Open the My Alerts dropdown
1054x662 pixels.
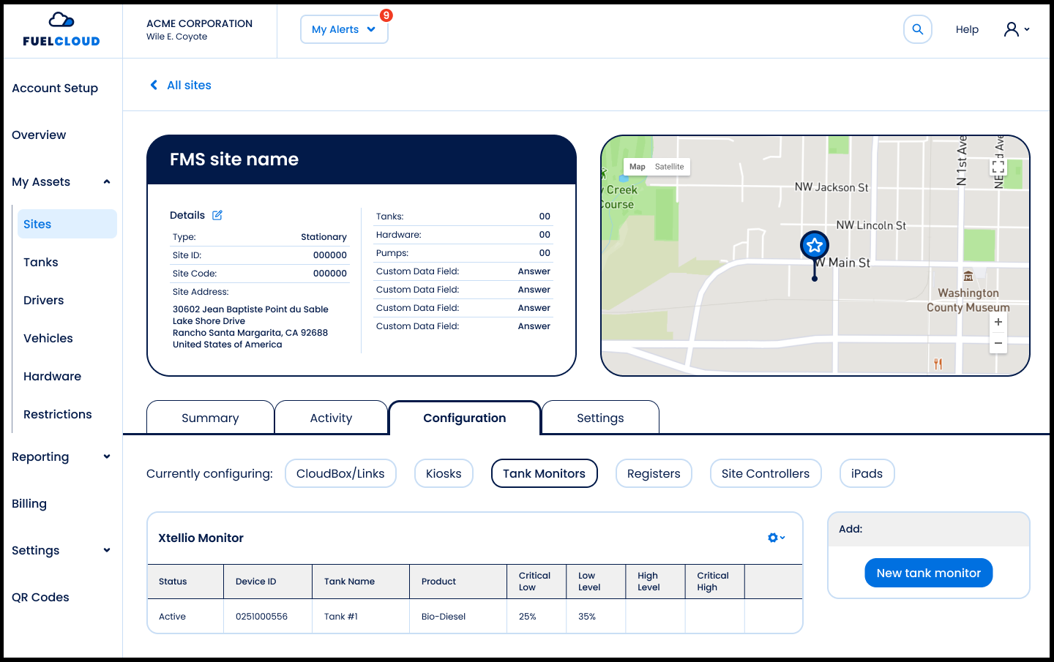[x=343, y=30]
